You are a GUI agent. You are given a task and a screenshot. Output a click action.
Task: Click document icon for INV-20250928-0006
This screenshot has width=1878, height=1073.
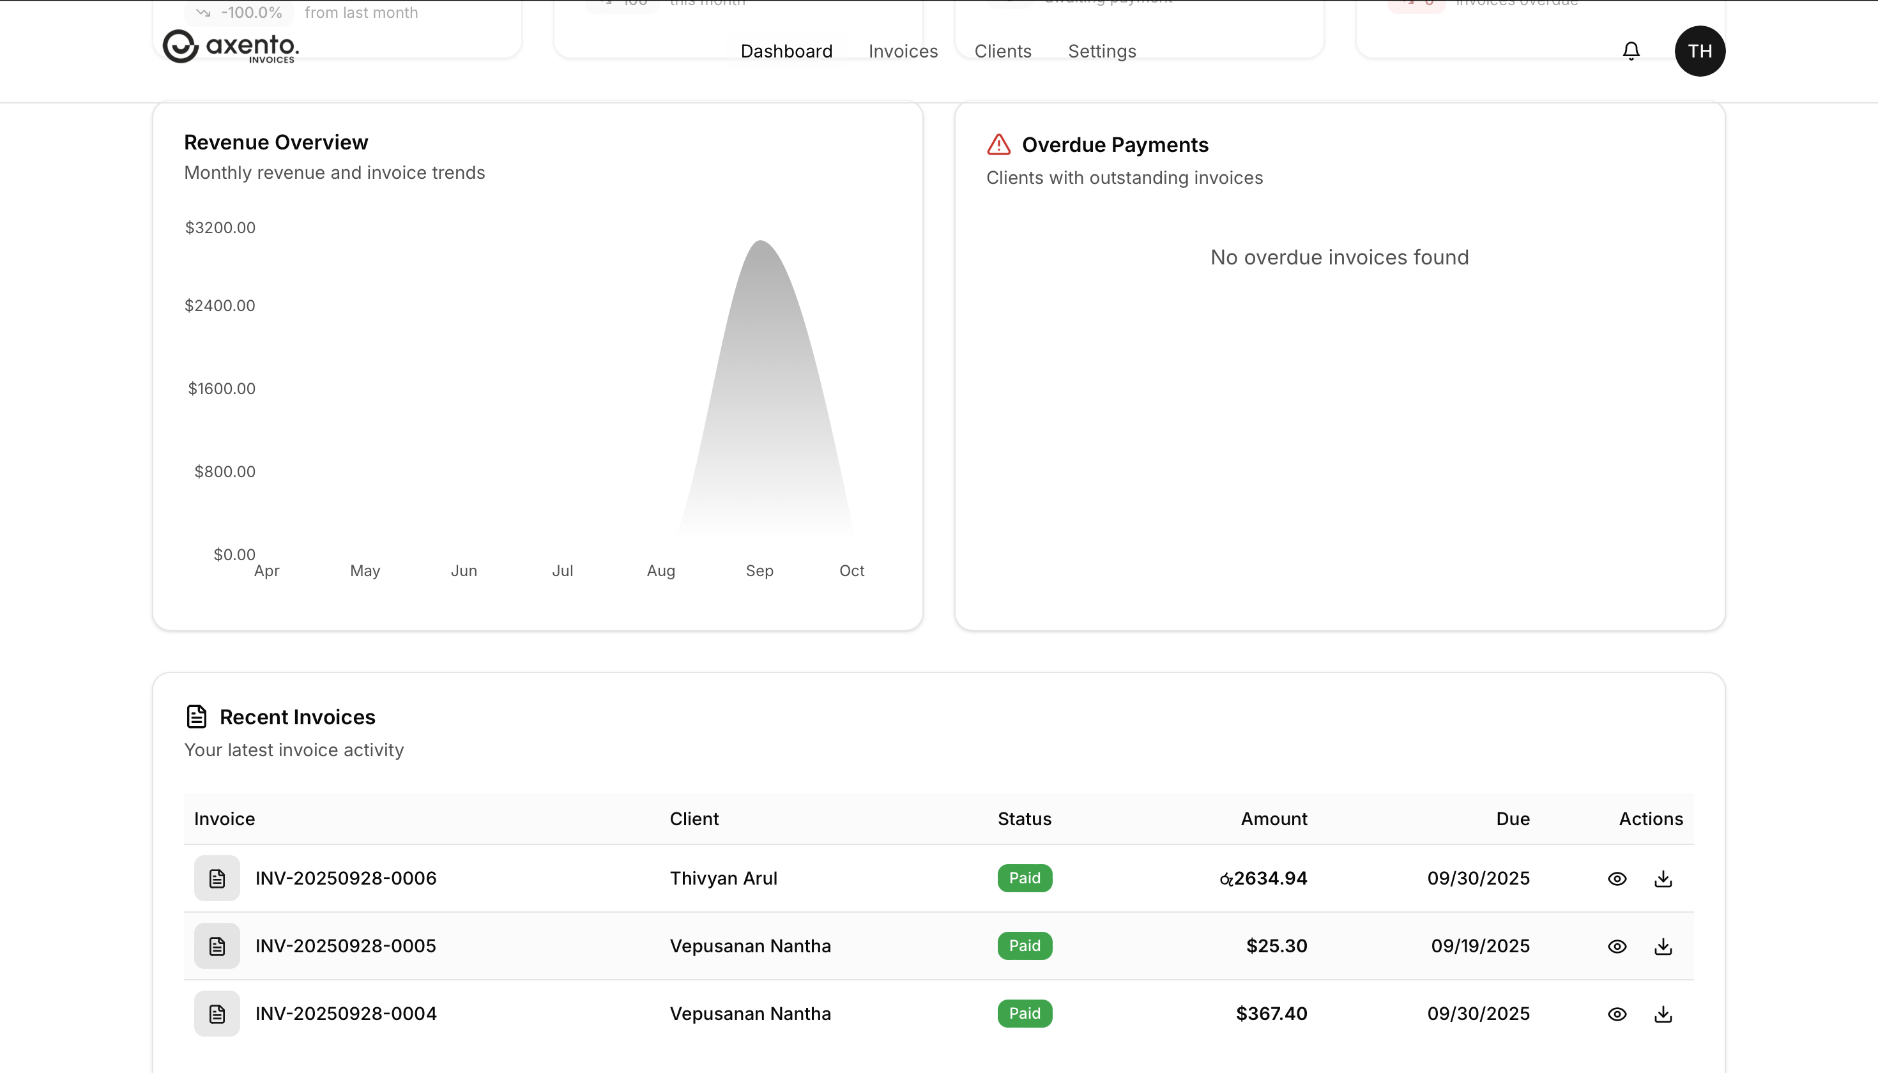[217, 878]
